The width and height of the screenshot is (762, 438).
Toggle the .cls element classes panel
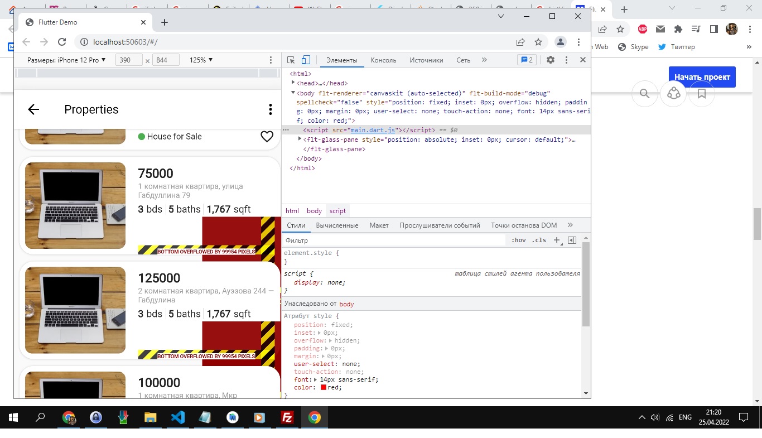[539, 240]
